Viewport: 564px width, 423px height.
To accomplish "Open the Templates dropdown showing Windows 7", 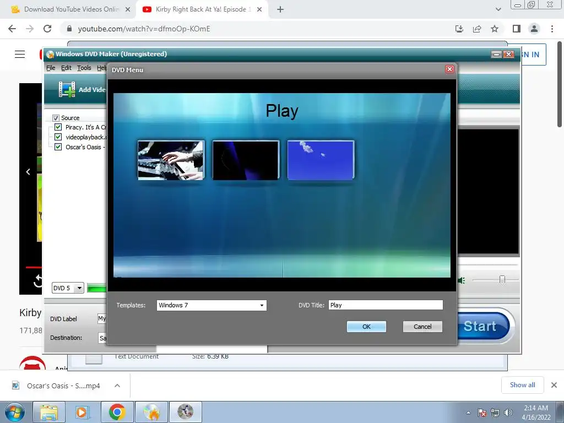I will (211, 305).
